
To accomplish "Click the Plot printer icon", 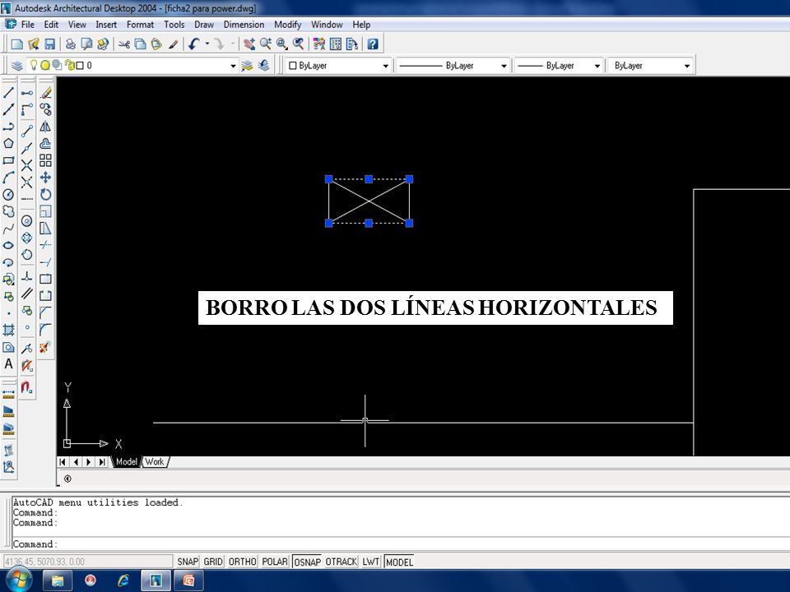I will pos(71,44).
